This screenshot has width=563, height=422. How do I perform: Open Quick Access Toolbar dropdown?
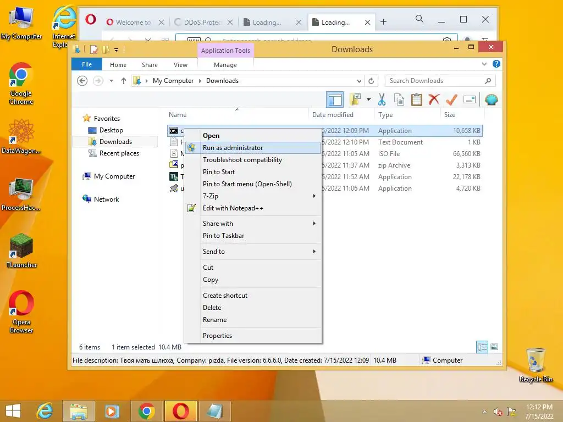point(116,50)
